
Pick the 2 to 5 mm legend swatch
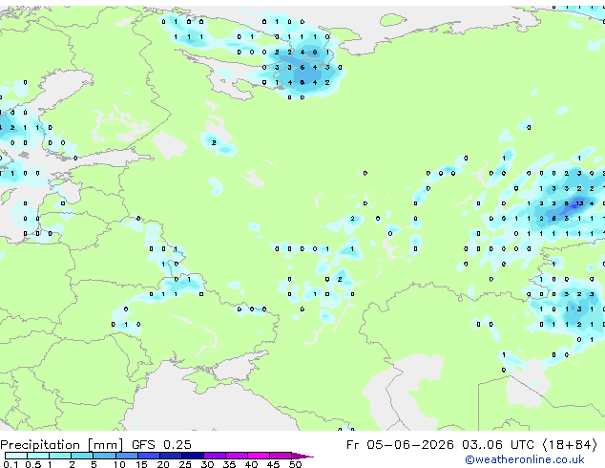coord(82,456)
